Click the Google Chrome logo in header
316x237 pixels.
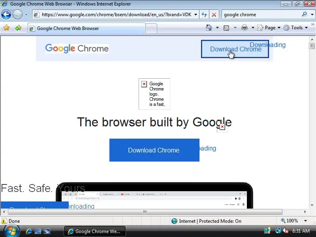[77, 48]
